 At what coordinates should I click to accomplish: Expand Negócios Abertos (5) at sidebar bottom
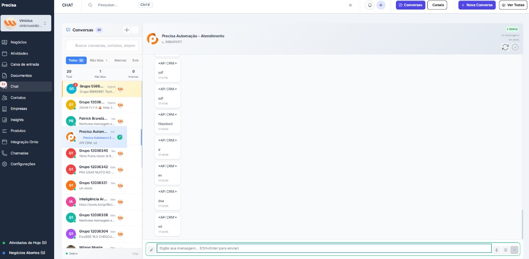pos(27,252)
